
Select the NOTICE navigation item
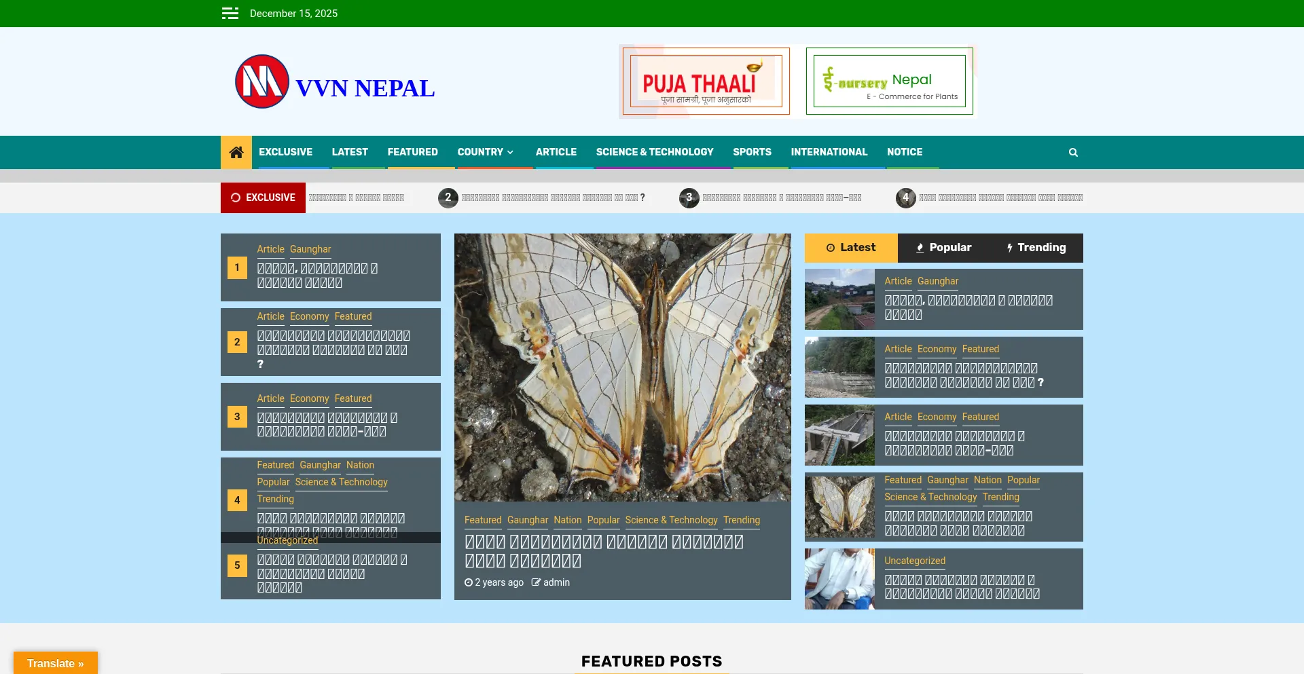904,152
